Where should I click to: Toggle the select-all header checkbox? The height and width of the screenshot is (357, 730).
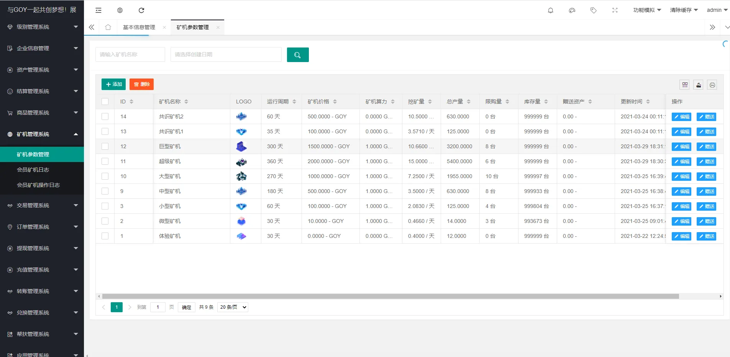click(x=105, y=102)
